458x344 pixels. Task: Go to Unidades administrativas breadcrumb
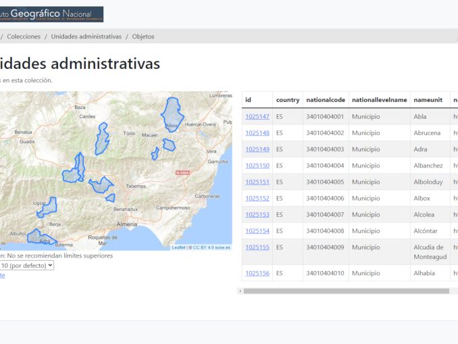pyautogui.click(x=86, y=36)
